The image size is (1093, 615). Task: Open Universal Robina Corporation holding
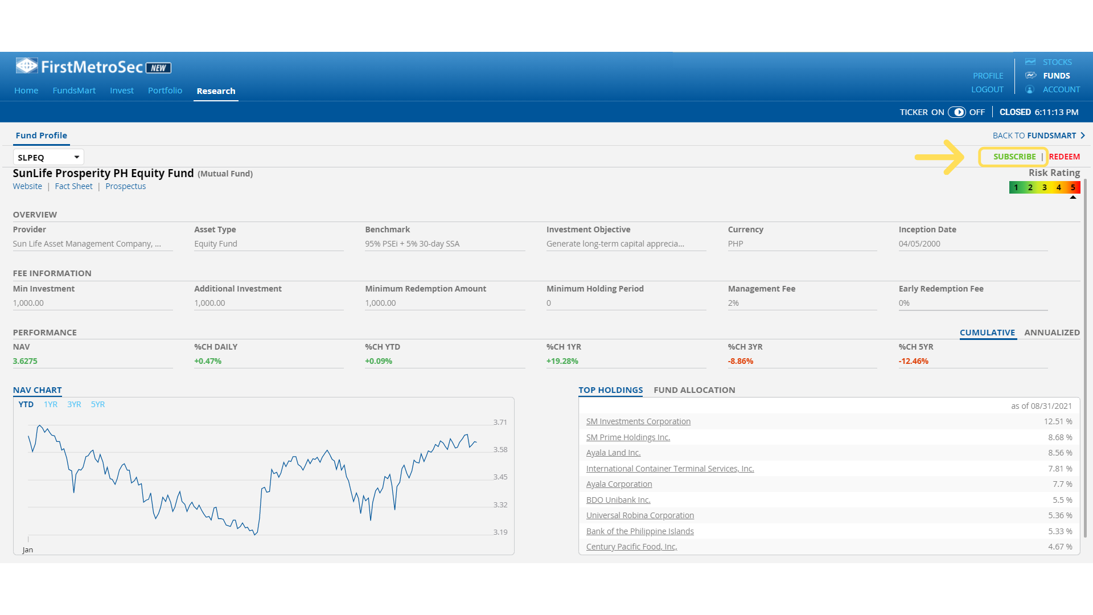(x=640, y=515)
